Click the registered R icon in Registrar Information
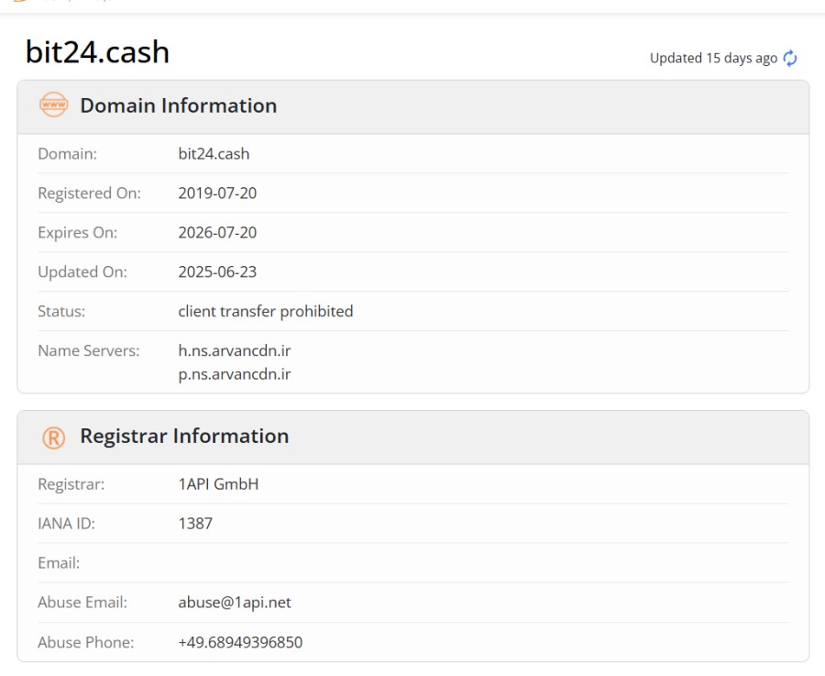This screenshot has height=676, width=825. (54, 438)
